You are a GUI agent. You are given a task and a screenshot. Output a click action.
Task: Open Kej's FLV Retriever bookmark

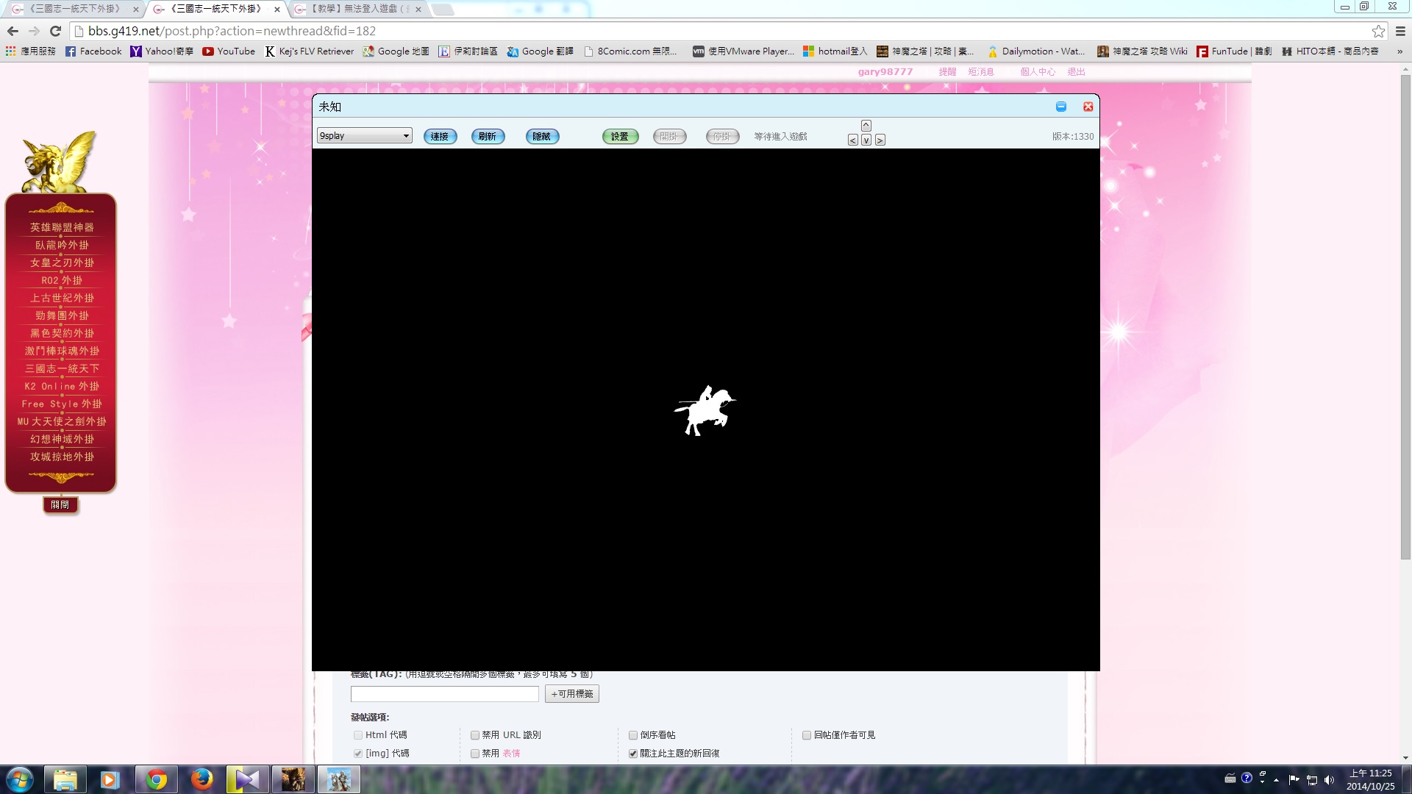(x=309, y=51)
